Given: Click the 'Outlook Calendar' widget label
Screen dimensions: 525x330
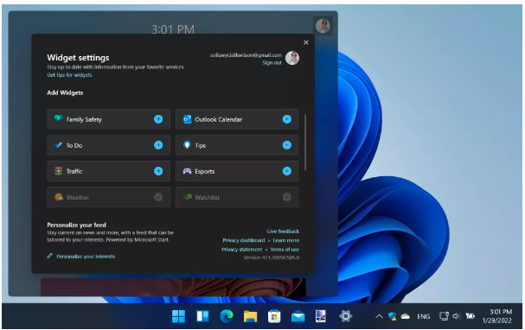Looking at the screenshot, I should 218,119.
